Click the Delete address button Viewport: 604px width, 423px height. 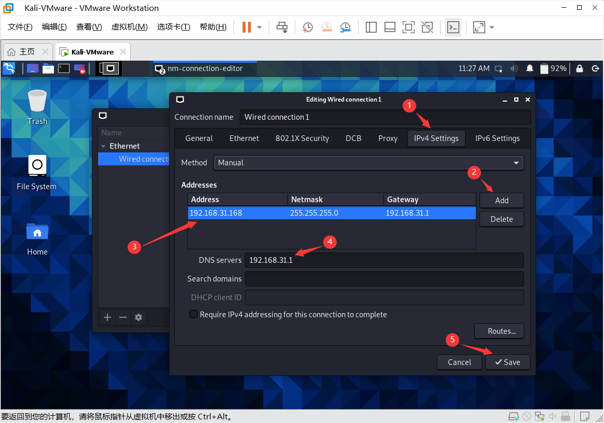pyautogui.click(x=502, y=219)
